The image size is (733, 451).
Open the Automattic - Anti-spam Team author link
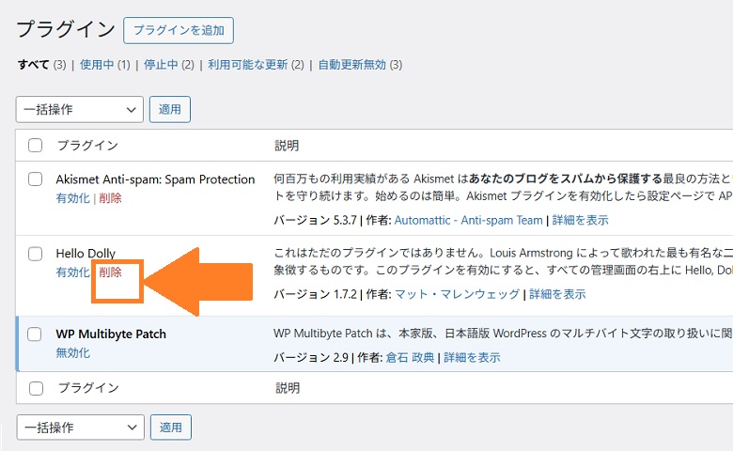click(468, 220)
